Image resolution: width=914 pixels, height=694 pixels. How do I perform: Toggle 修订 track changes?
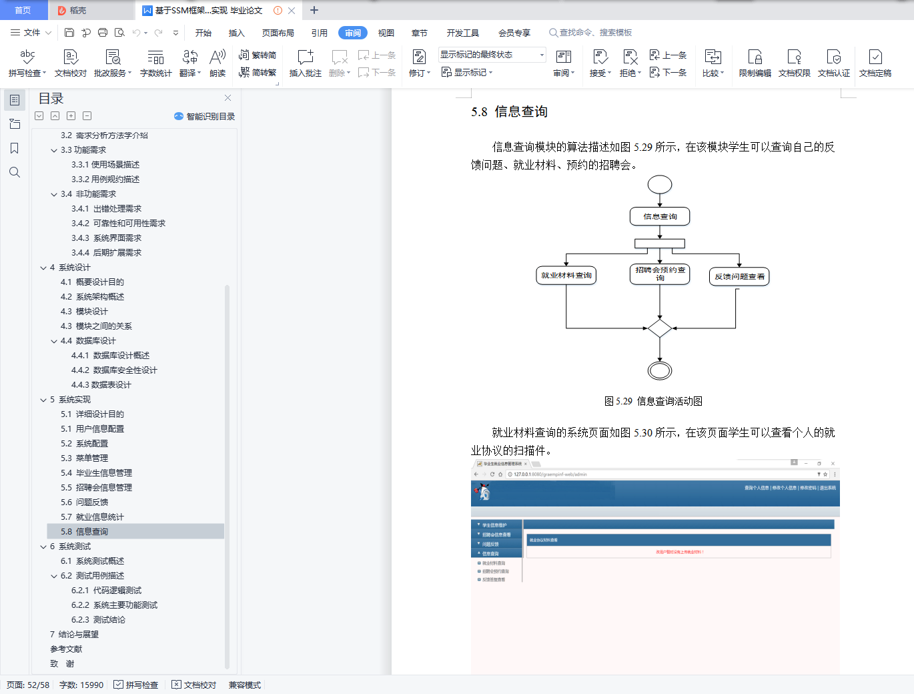click(x=420, y=63)
